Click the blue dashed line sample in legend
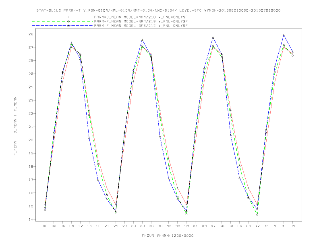Viewport: 319px width, 246px height. pyautogui.click(x=62, y=26)
